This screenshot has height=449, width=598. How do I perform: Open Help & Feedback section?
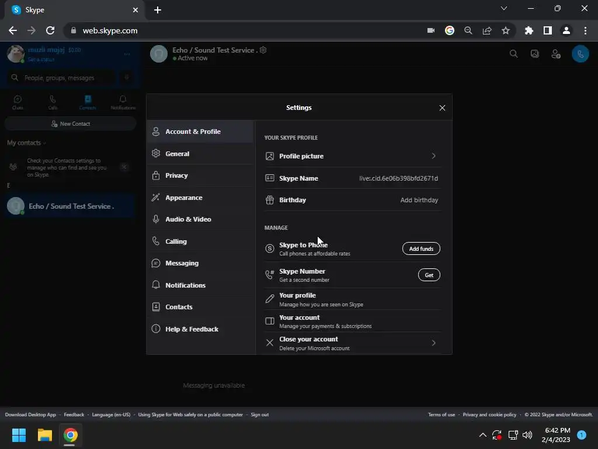(x=200, y=329)
